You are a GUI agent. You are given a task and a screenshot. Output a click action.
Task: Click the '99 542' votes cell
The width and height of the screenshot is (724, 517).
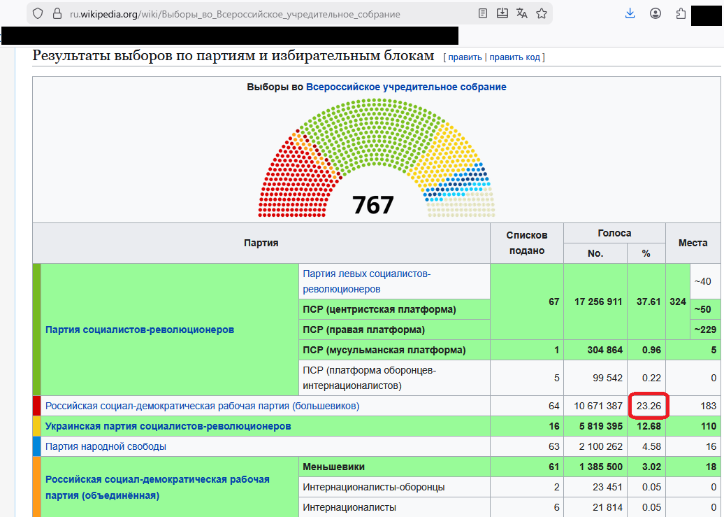(x=595, y=378)
